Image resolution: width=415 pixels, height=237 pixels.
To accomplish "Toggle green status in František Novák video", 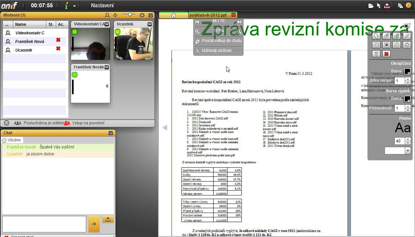I will click(75, 75).
